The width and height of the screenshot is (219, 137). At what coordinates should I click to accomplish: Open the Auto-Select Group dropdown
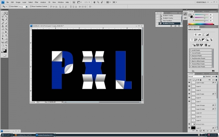pos(23,7)
